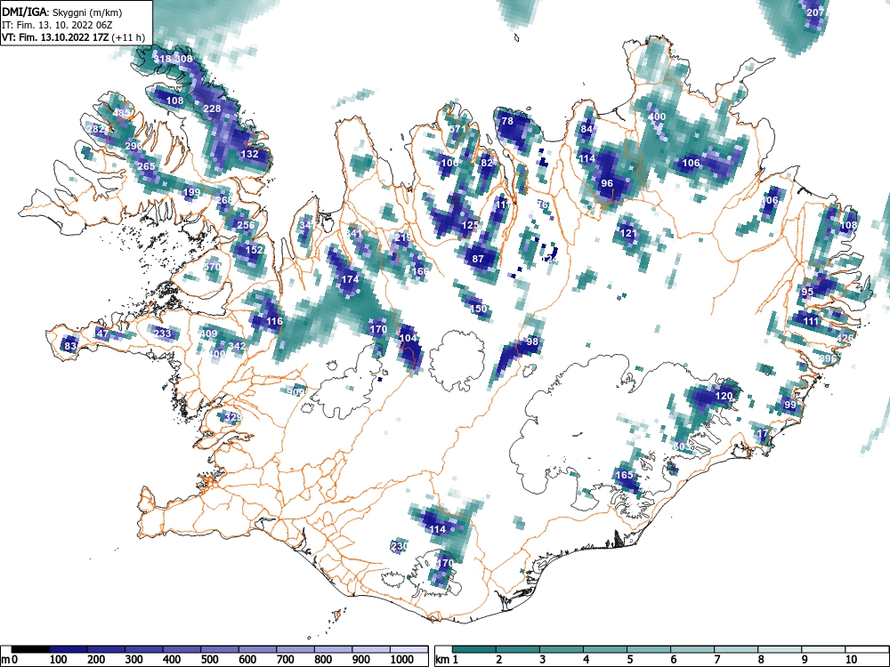
Task: Click the map label 571
Action: (x=457, y=129)
